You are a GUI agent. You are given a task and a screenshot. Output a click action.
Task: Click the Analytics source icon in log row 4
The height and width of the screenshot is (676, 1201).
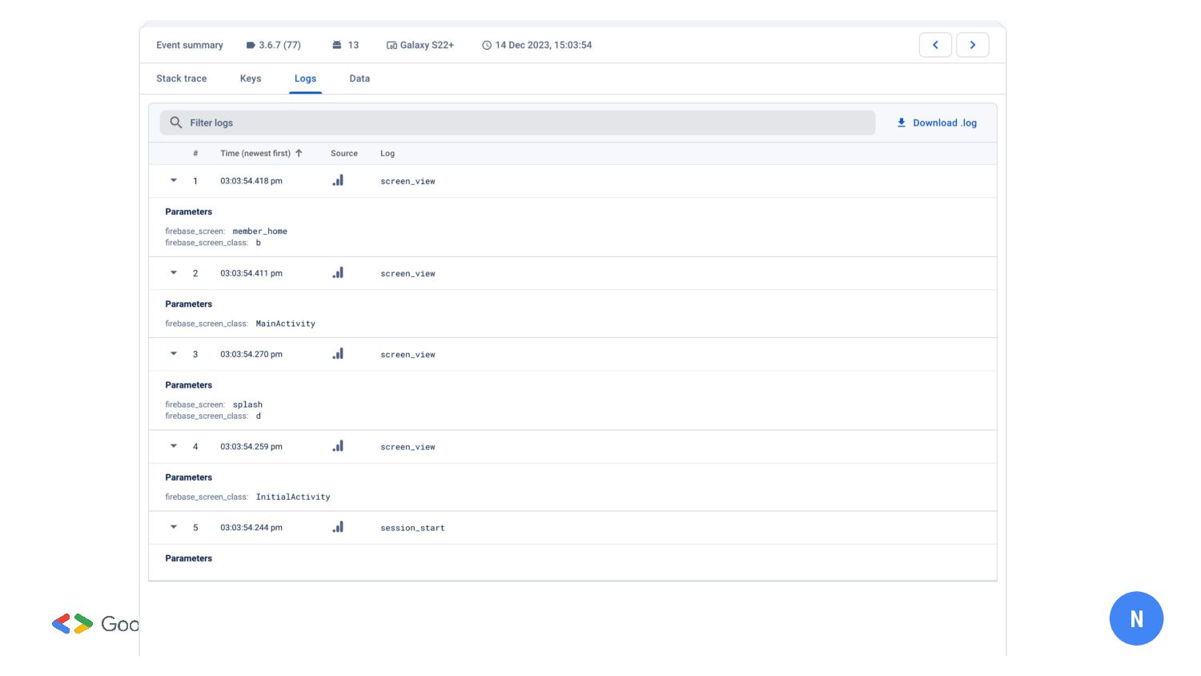(338, 445)
